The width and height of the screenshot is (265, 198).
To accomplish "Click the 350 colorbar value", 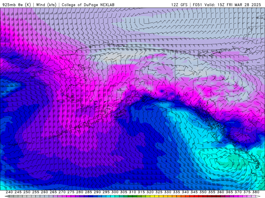I will point(203,192).
